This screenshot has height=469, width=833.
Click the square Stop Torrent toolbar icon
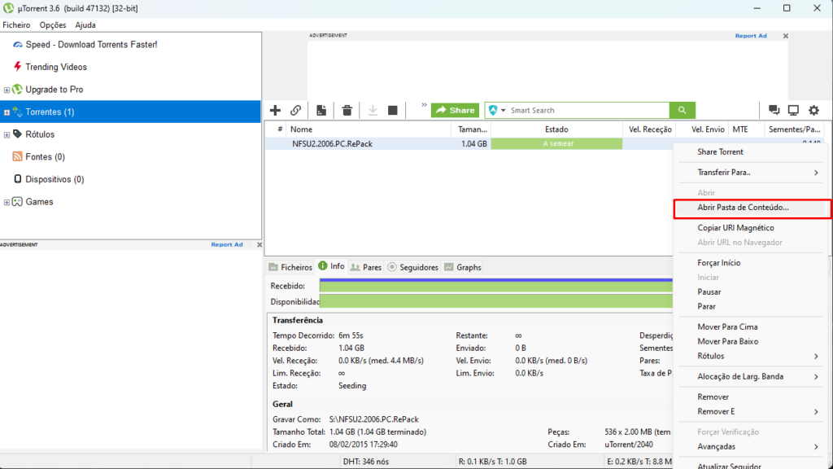point(393,110)
